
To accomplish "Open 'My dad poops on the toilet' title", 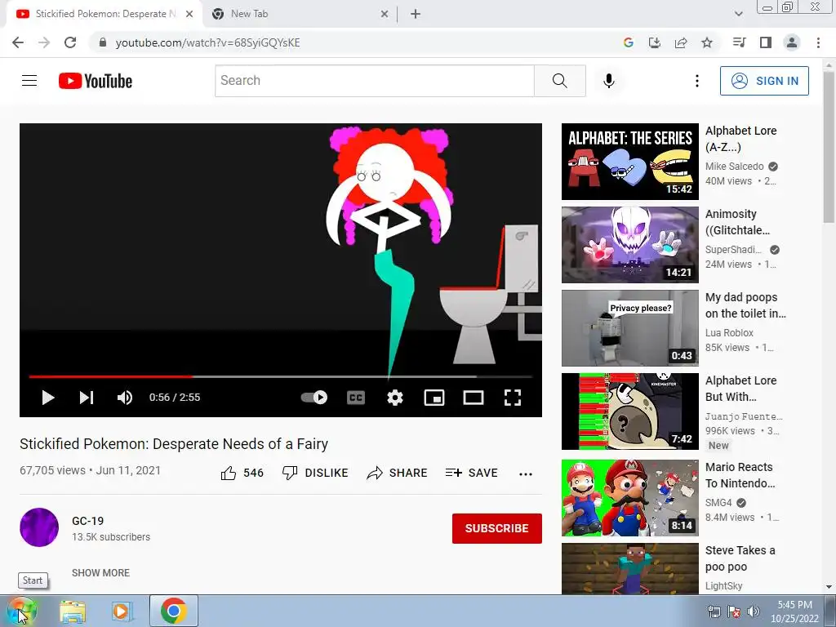I will tap(745, 305).
